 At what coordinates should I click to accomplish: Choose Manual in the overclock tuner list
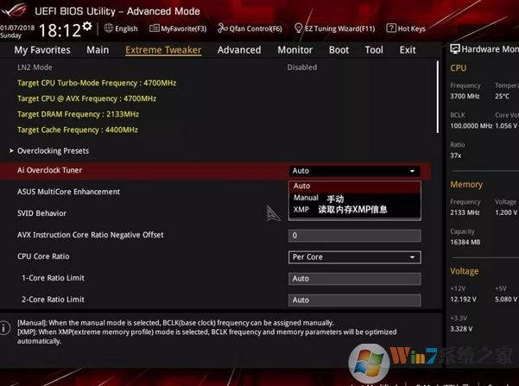(307, 198)
